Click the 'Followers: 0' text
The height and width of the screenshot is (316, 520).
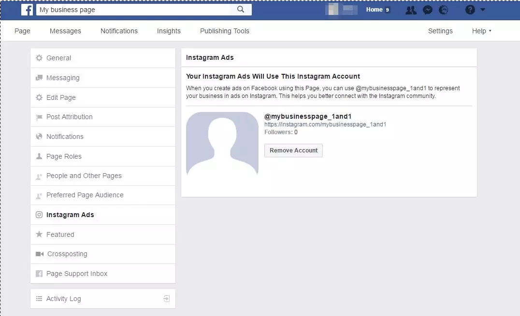[281, 132]
